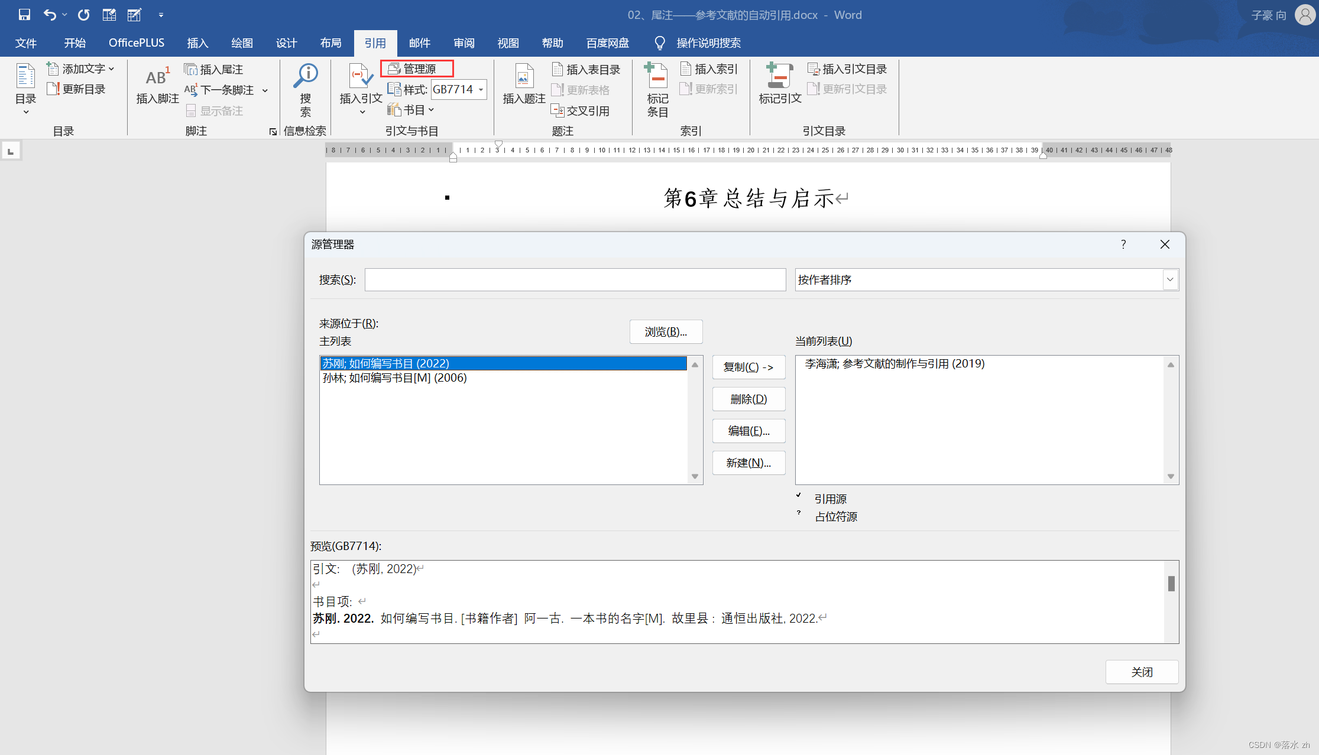1319x755 pixels.
Task: Click the preview pane scrollbar thumb
Action: tap(1171, 584)
